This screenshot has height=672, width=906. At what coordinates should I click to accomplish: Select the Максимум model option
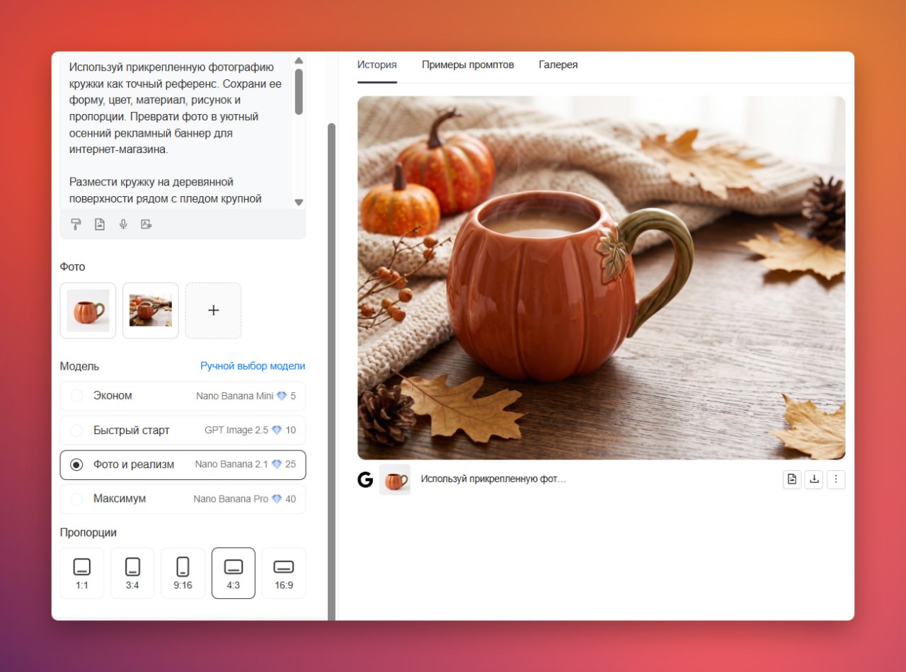[x=183, y=499]
